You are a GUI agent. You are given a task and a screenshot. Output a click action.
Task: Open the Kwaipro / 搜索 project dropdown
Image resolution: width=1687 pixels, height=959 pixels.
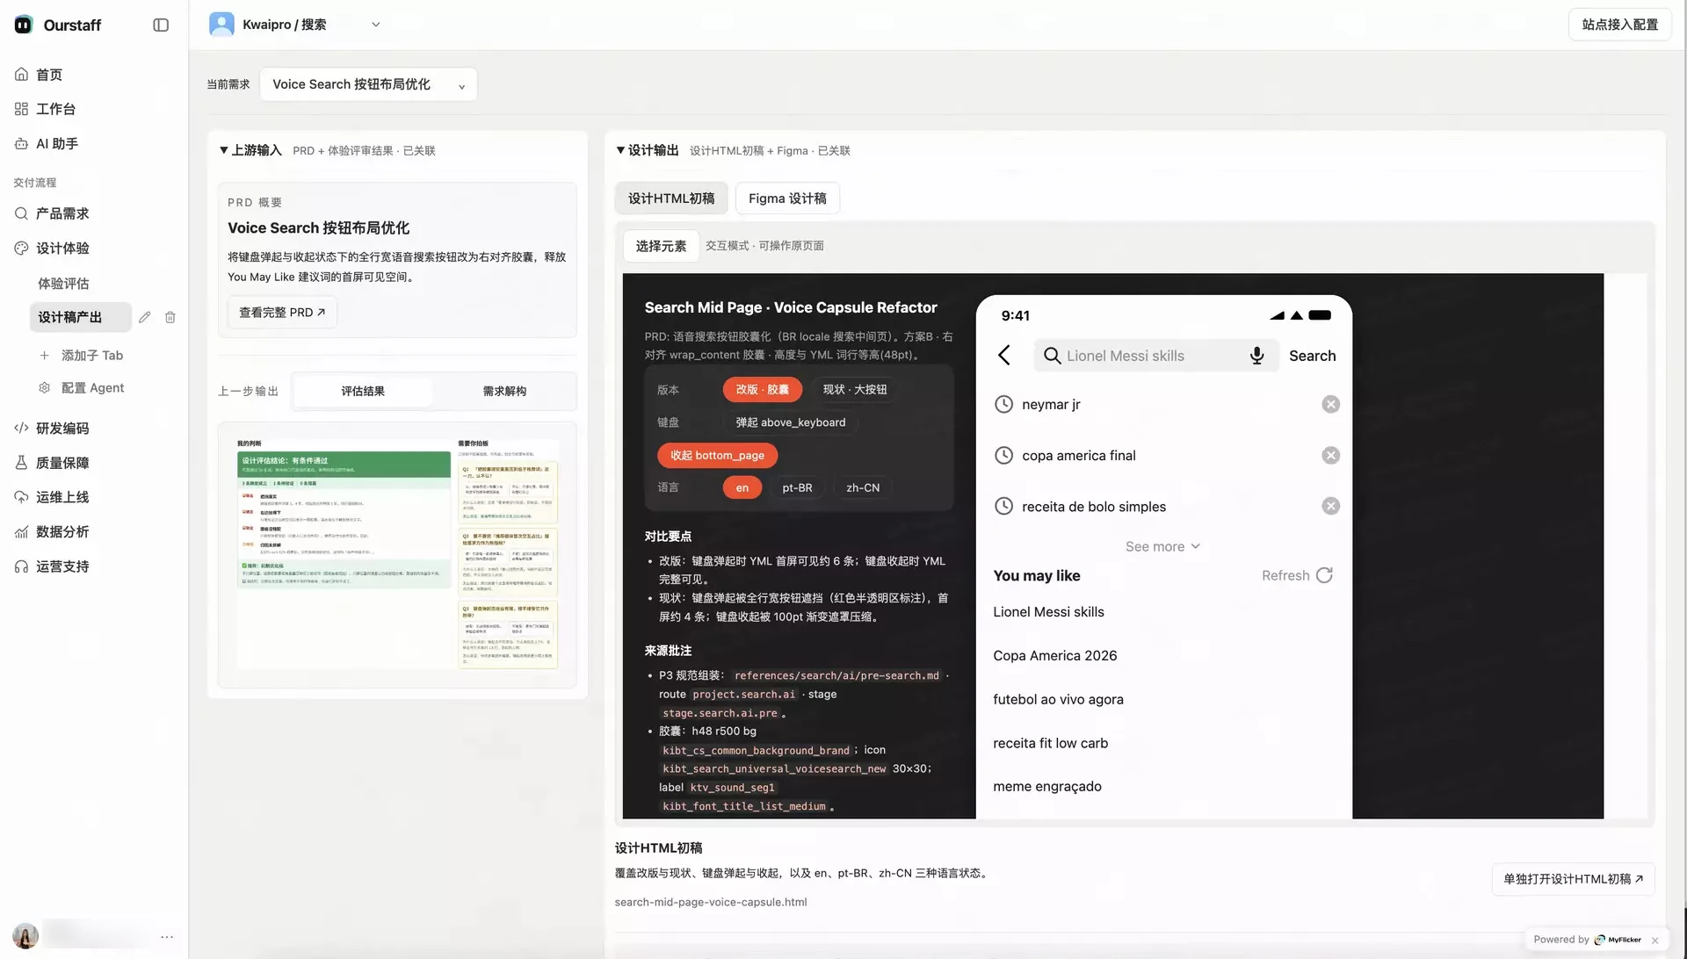[x=295, y=25]
